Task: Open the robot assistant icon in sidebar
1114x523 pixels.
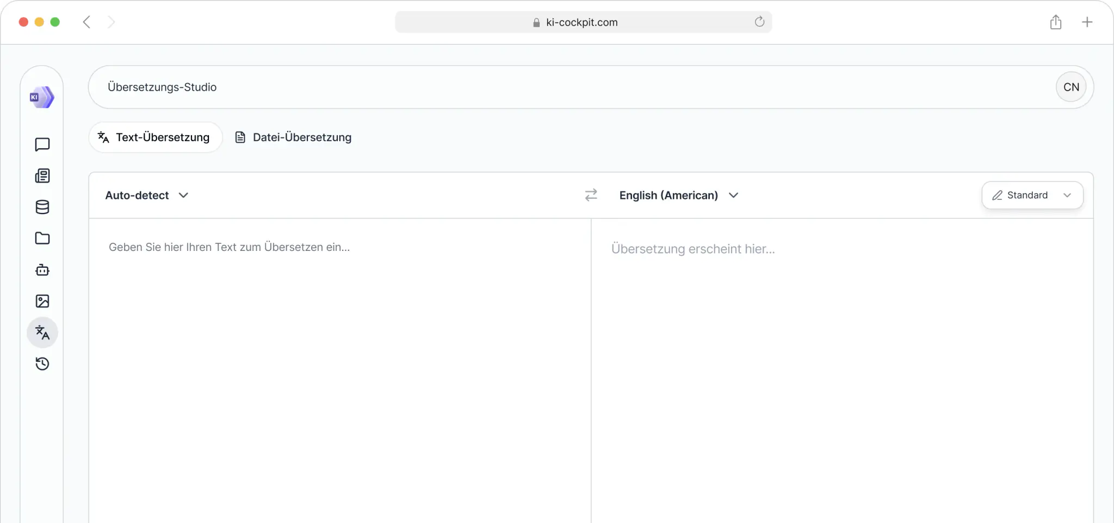Action: point(42,270)
